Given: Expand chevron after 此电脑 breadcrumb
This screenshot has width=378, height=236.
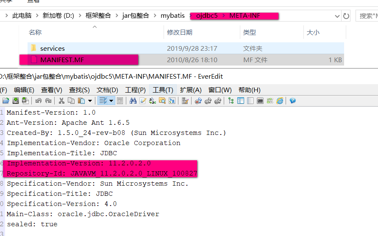Looking at the screenshot, I should tap(37, 16).
